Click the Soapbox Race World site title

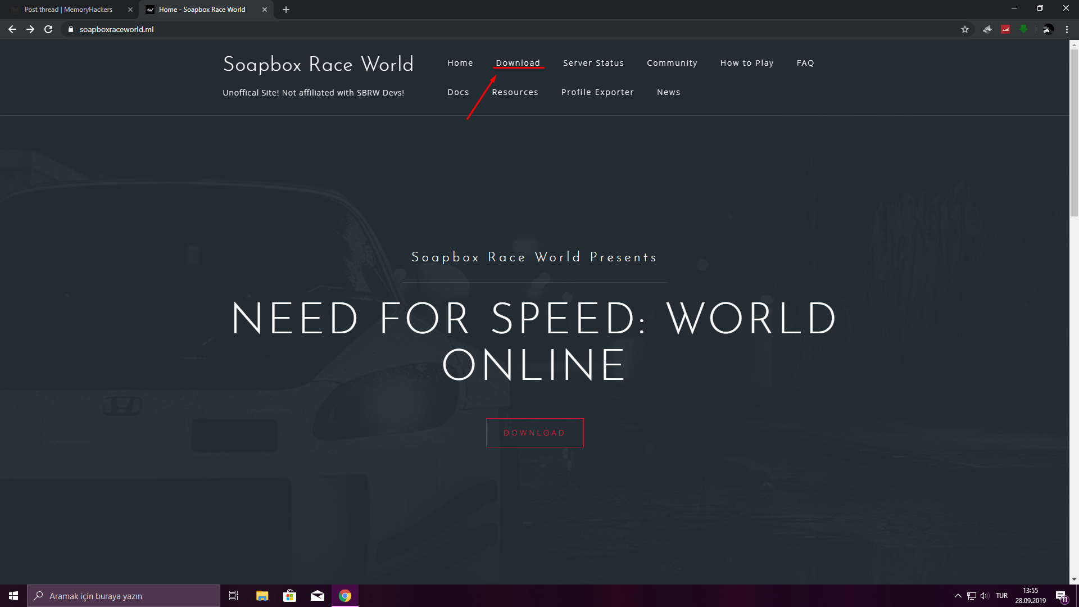coord(318,64)
